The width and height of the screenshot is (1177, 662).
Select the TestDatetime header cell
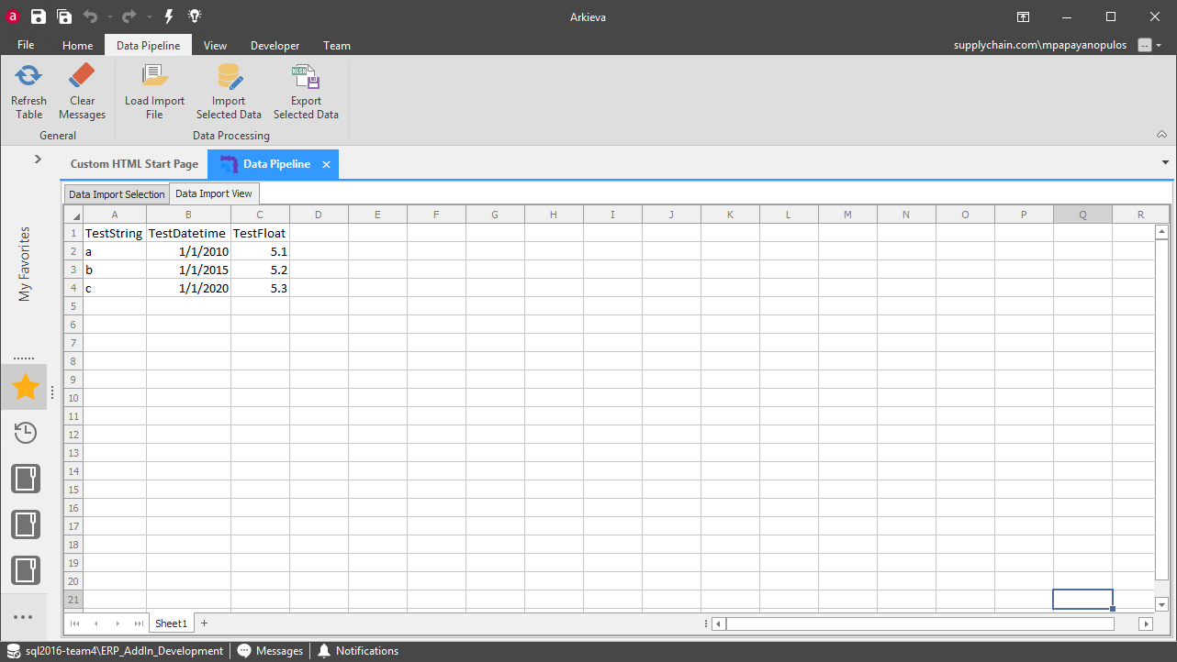[x=188, y=233]
